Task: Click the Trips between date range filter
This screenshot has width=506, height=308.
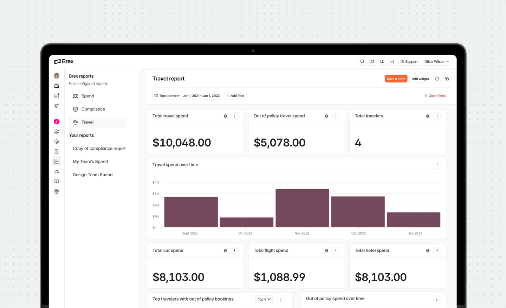Action: coord(187,96)
